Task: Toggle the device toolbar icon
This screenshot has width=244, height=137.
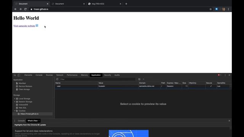Action: [x=19, y=75]
